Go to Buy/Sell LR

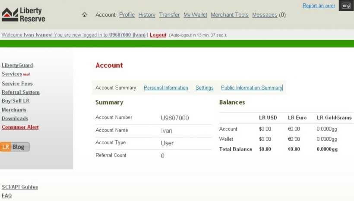(x=16, y=101)
